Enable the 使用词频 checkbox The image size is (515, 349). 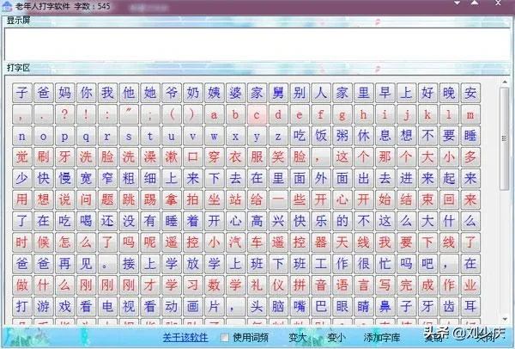(x=225, y=337)
